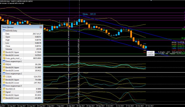Viewport: 185px width, 107px height.
Task: Click the 10 Aug 2017 date label
Action: coord(12,106)
